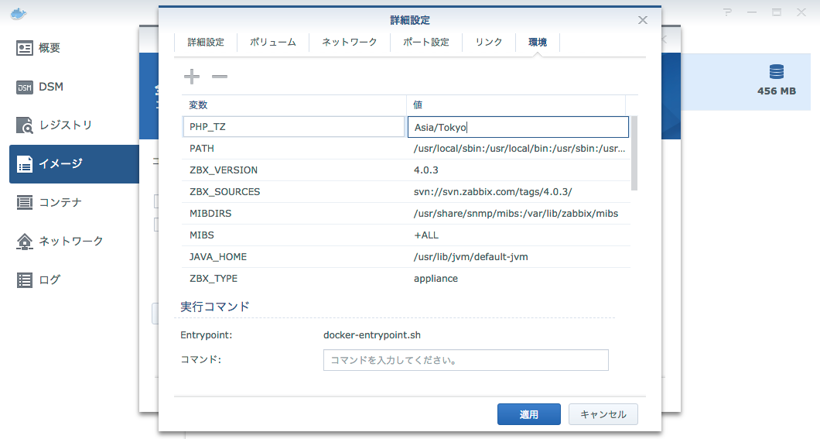
Task: Open the DSM sidebar item
Action: (x=74, y=87)
